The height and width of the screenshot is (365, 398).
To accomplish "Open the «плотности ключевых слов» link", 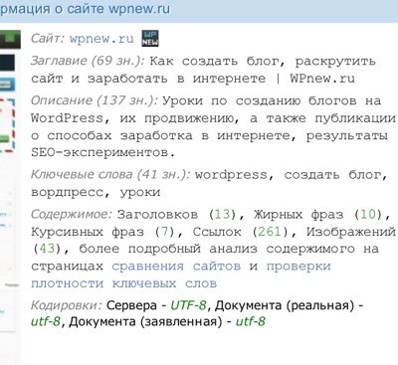I will pos(123,283).
